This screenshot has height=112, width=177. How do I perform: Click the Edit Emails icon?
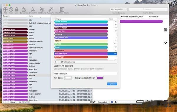coord(42,9)
